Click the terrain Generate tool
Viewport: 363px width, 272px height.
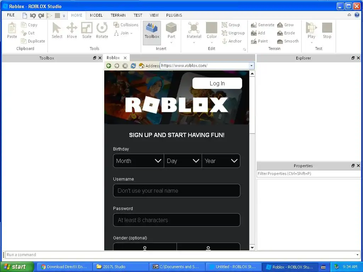(x=263, y=24)
